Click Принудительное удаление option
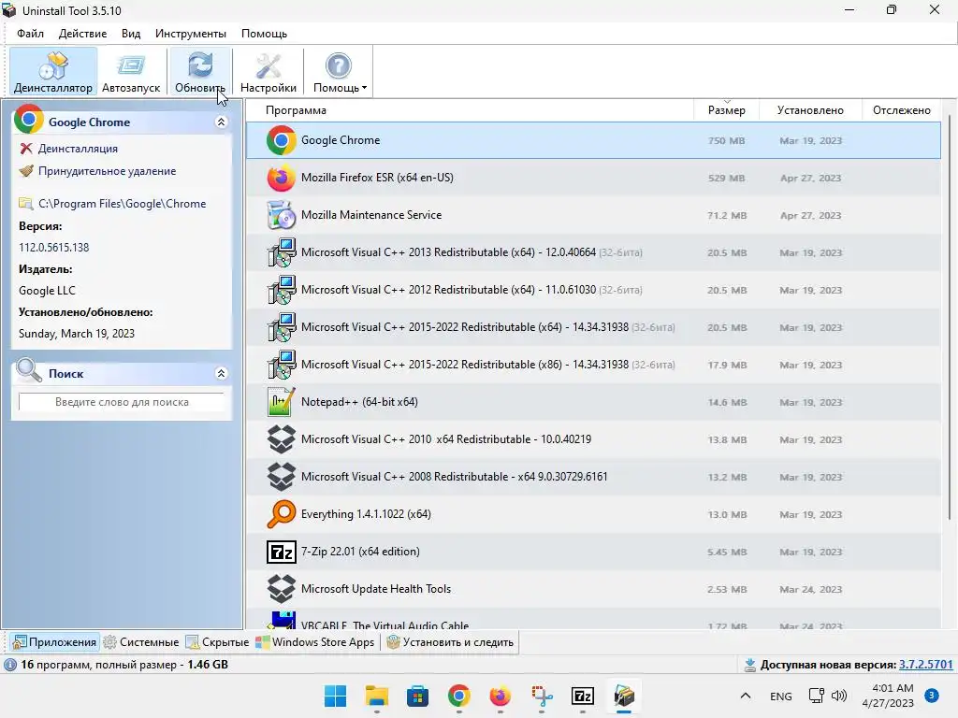 click(107, 171)
